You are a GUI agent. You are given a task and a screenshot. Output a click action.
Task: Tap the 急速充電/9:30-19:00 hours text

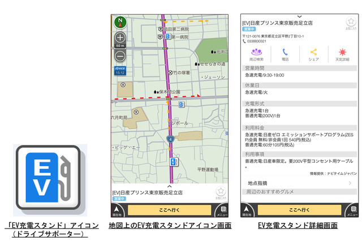click(x=265, y=75)
